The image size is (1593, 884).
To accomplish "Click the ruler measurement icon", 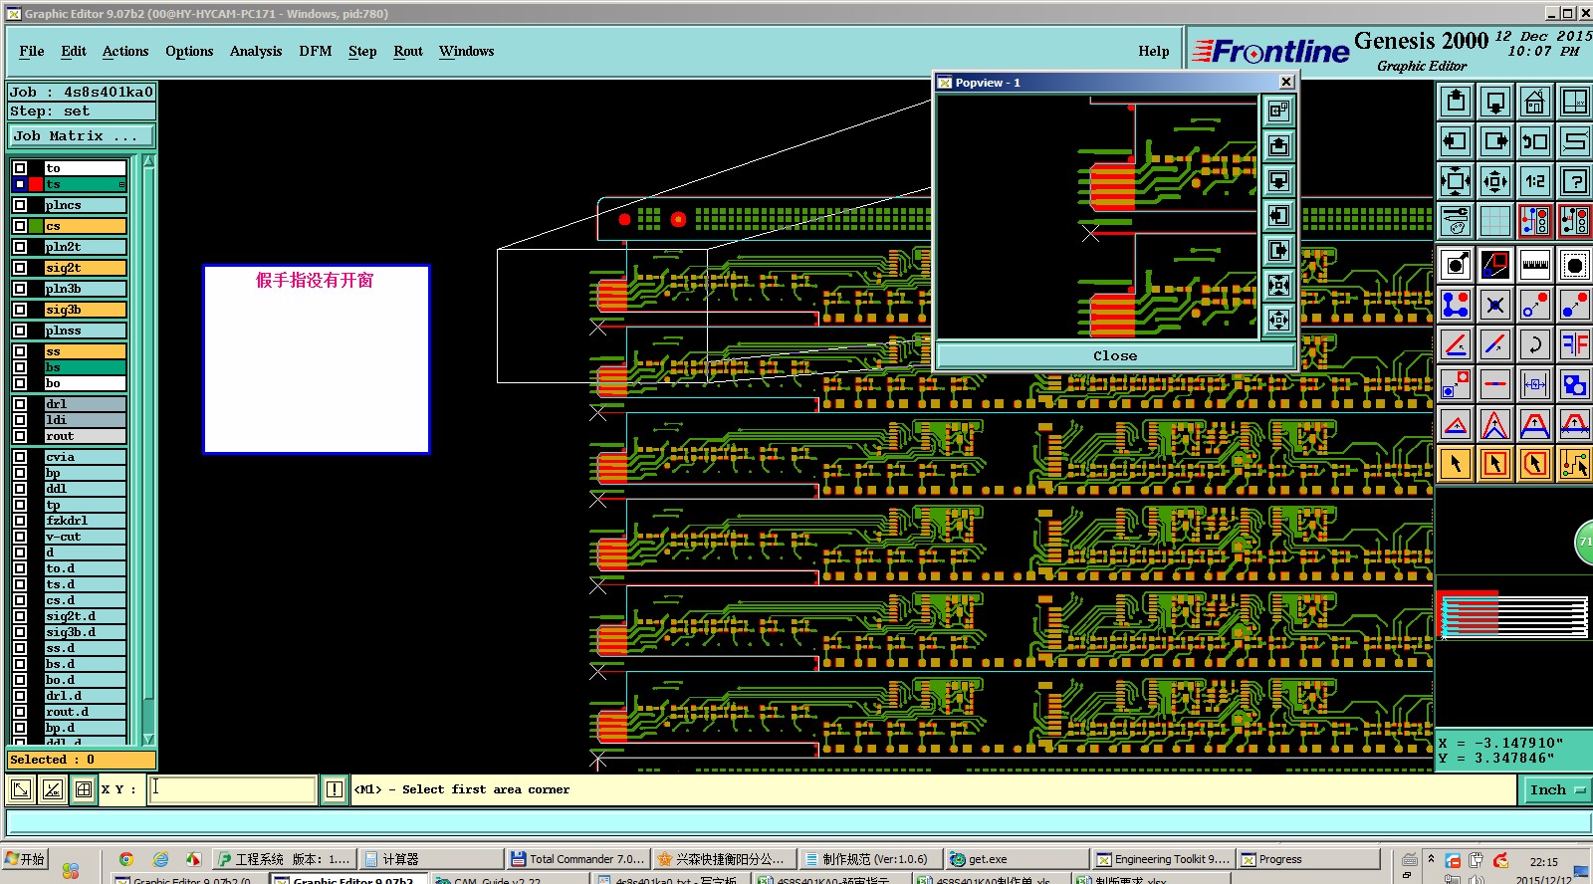I will click(x=1535, y=265).
